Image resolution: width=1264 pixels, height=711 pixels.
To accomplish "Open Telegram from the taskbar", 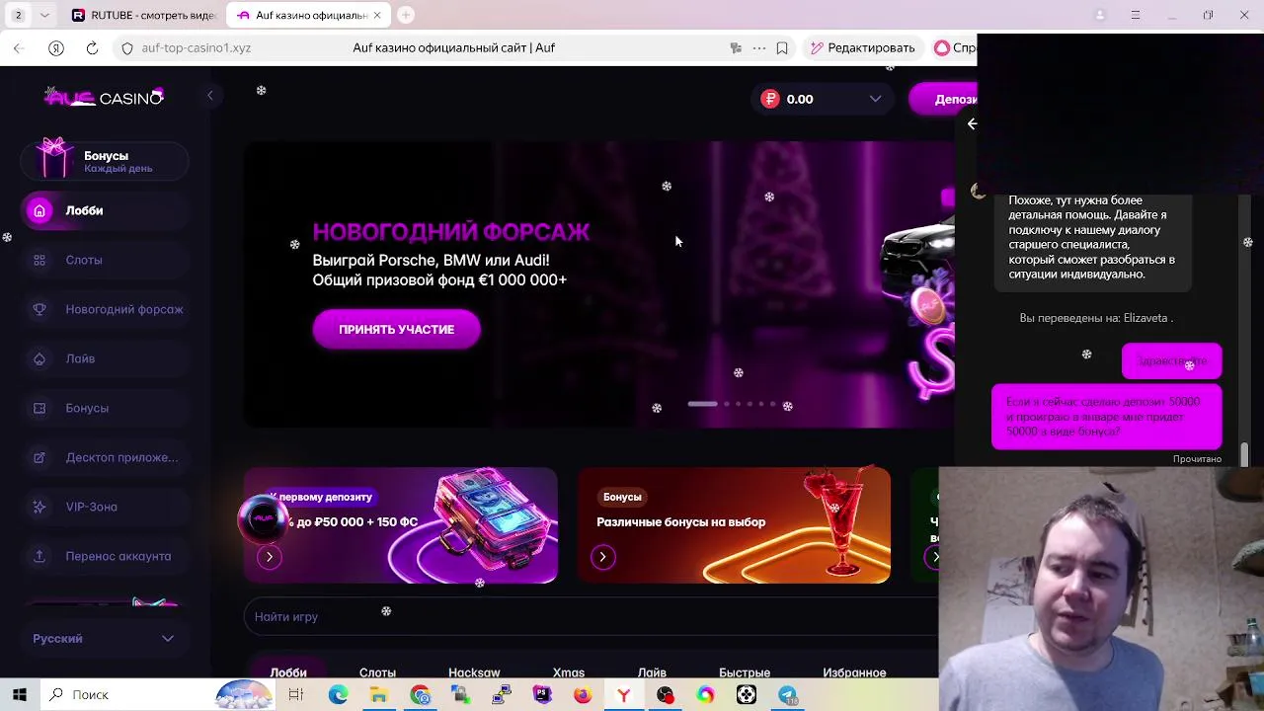I will pyautogui.click(x=787, y=694).
